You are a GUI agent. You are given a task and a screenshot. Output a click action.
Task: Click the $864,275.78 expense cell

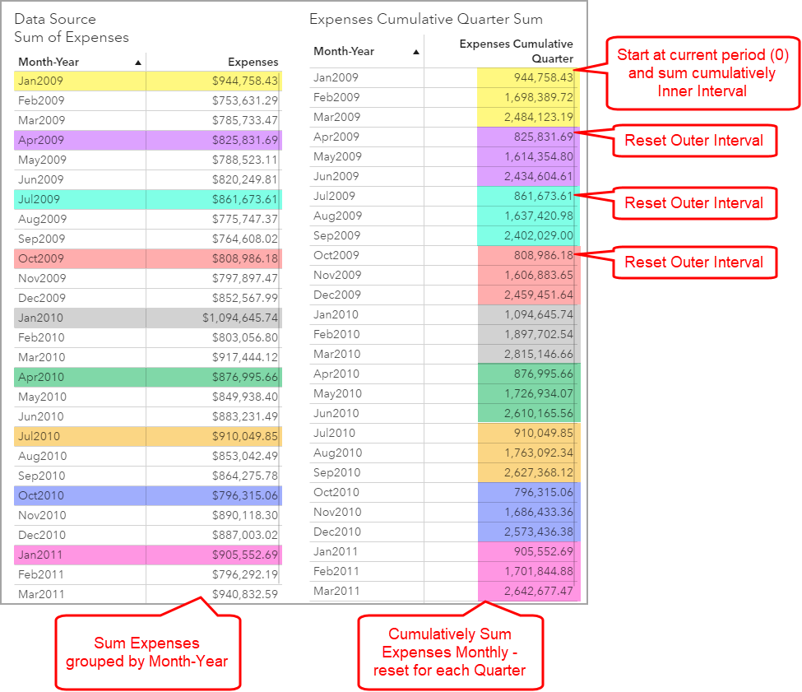(x=245, y=476)
